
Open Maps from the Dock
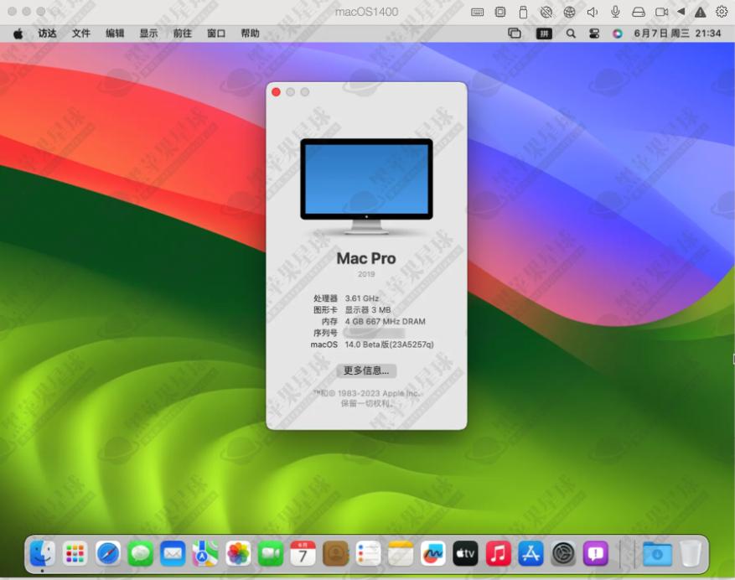point(205,554)
